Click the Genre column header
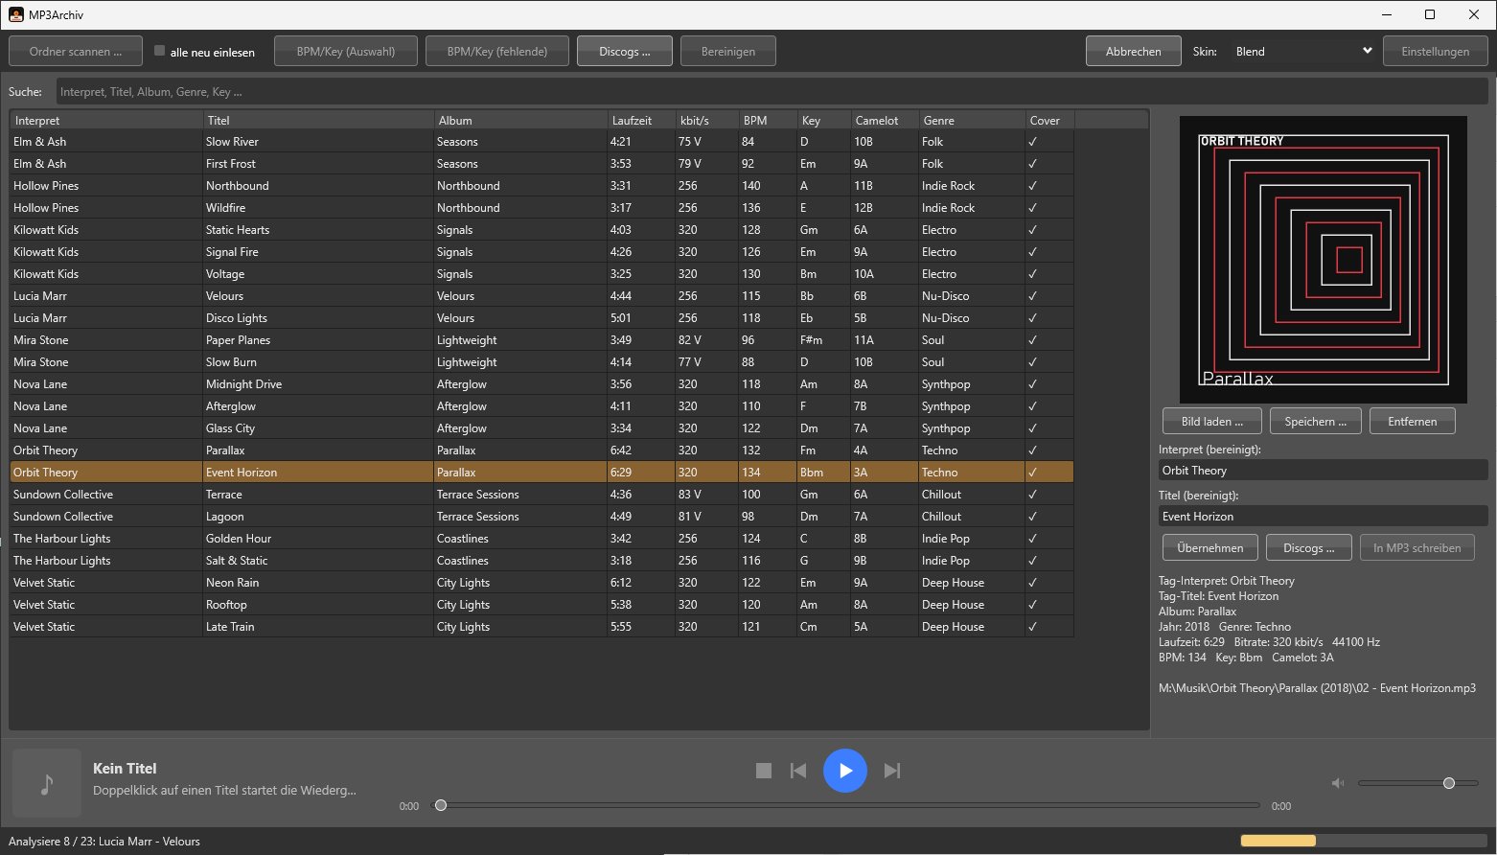The width and height of the screenshot is (1497, 855). 972,121
